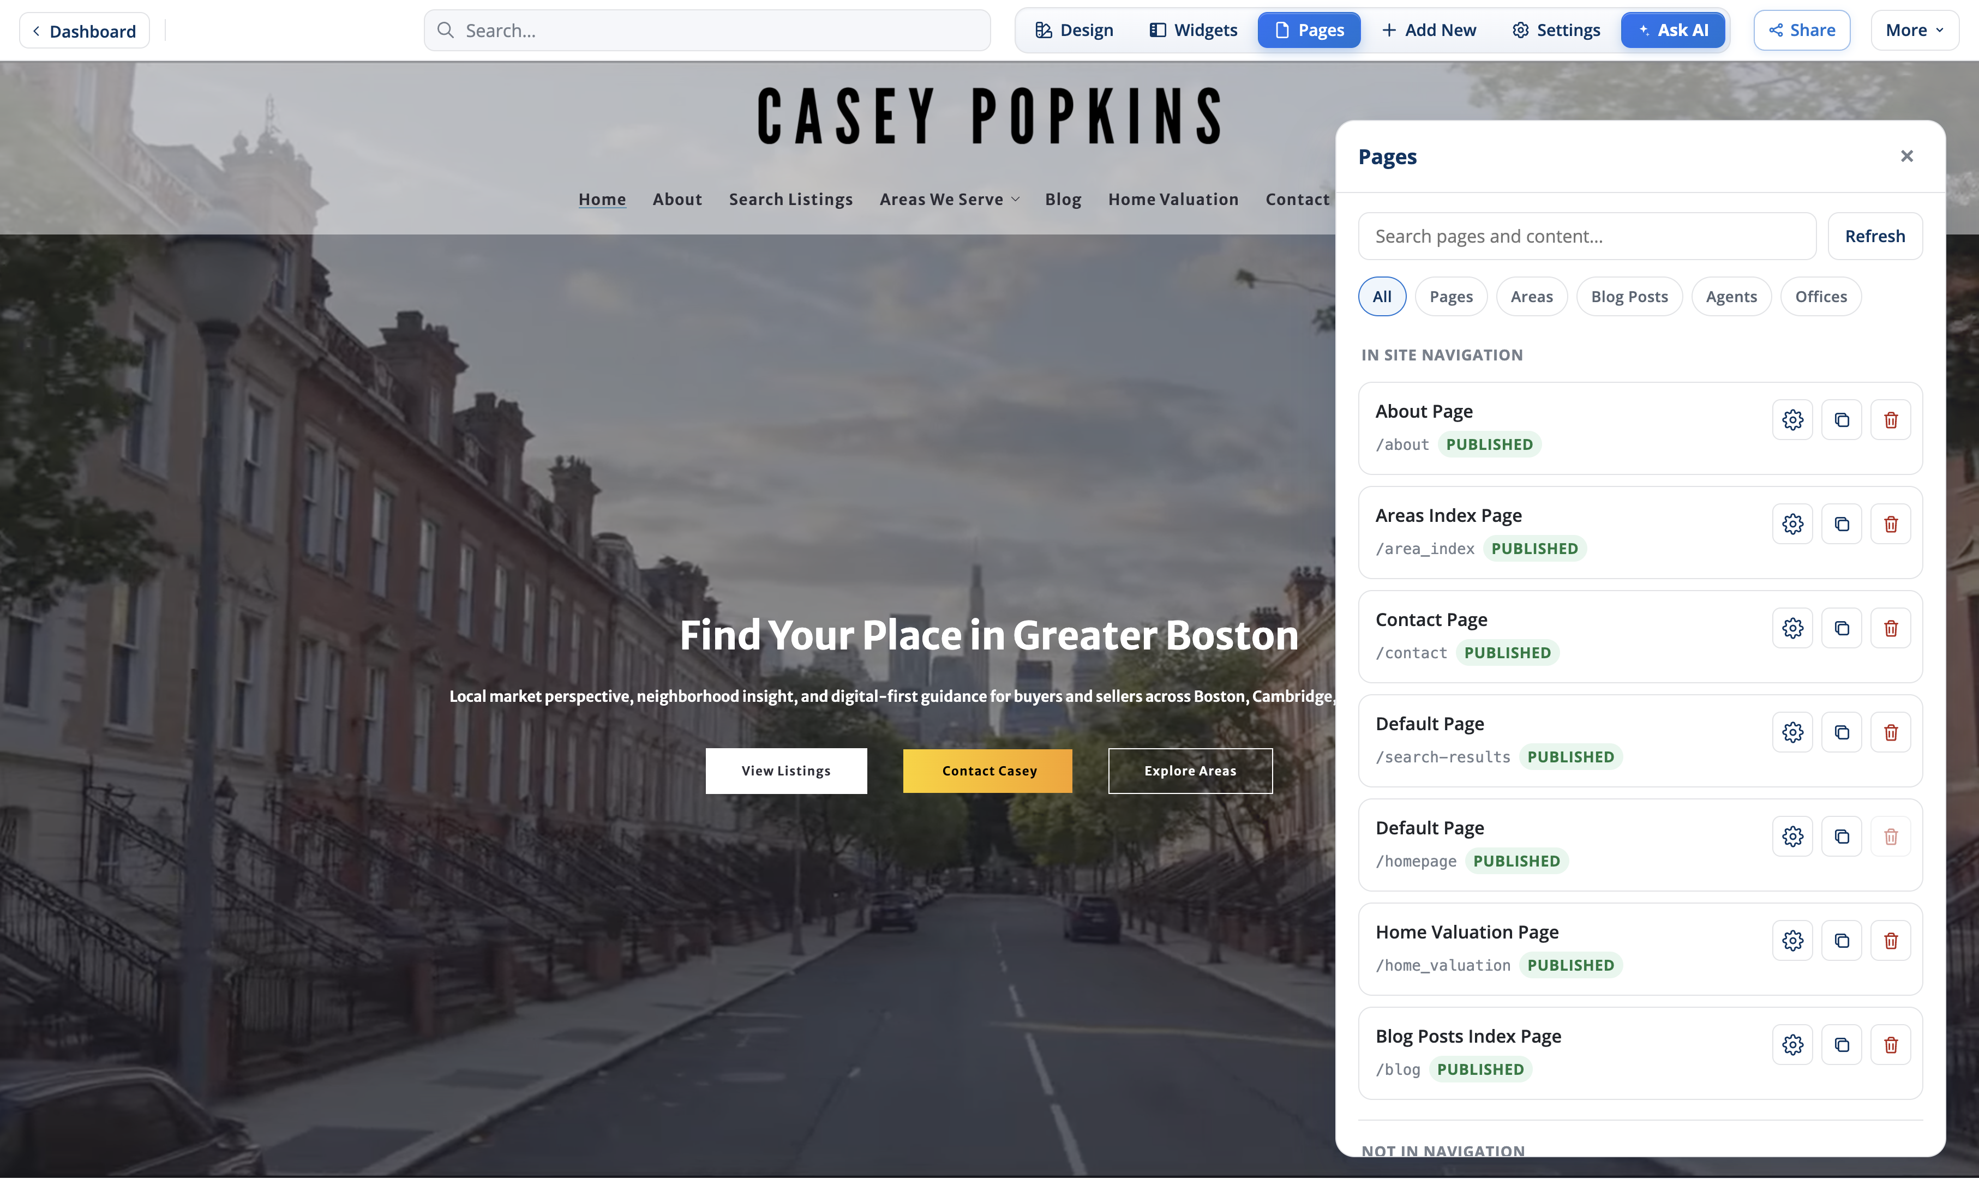The width and height of the screenshot is (1979, 1179).
Task: Open settings for /homepage Default Page
Action: point(1792,836)
